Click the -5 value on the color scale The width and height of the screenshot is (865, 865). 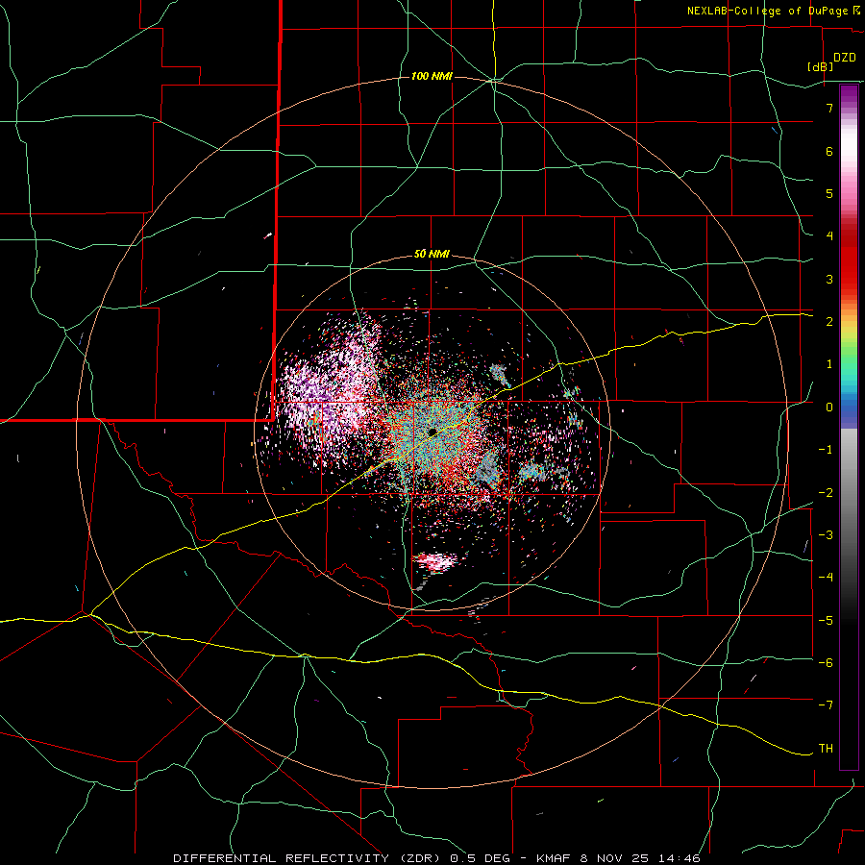click(826, 621)
